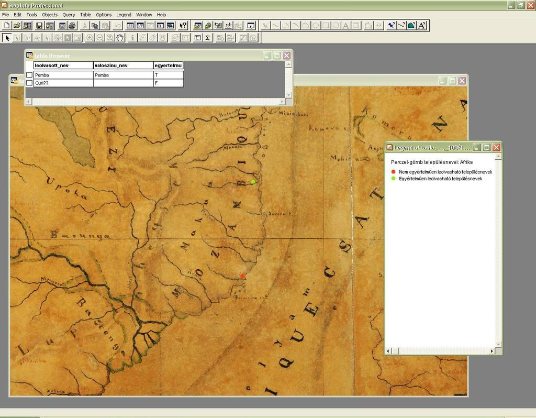Viewport: 536px width, 418px height.
Task: Open the Tools menu
Action: 32,15
